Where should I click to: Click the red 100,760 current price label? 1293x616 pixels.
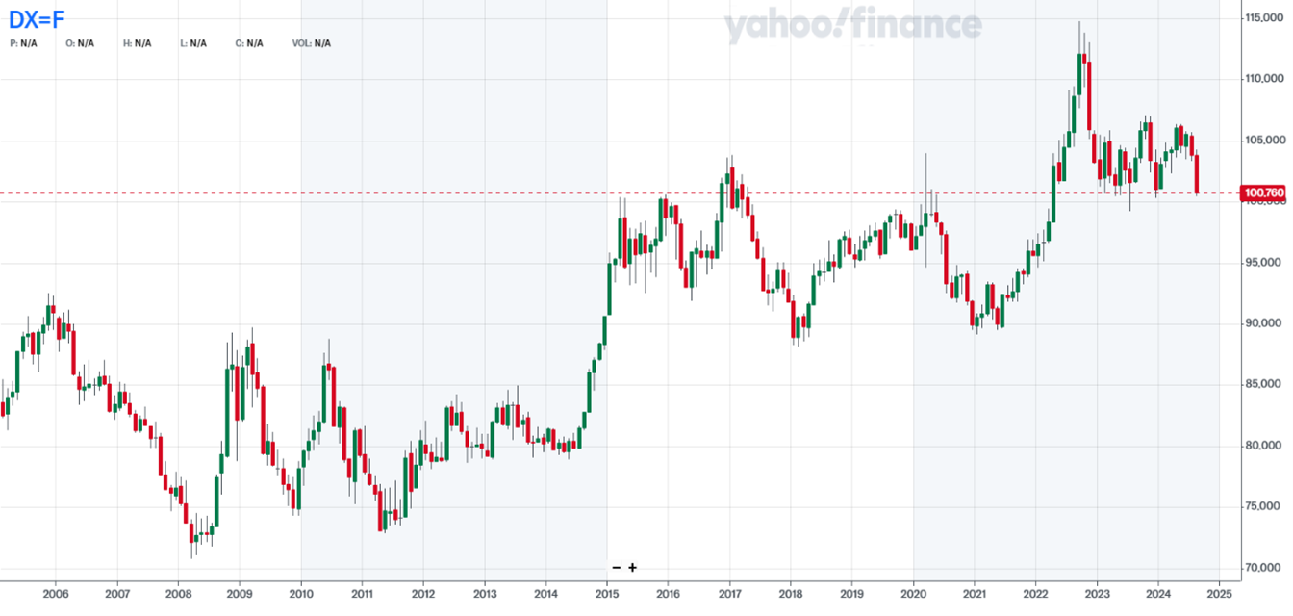pos(1264,193)
